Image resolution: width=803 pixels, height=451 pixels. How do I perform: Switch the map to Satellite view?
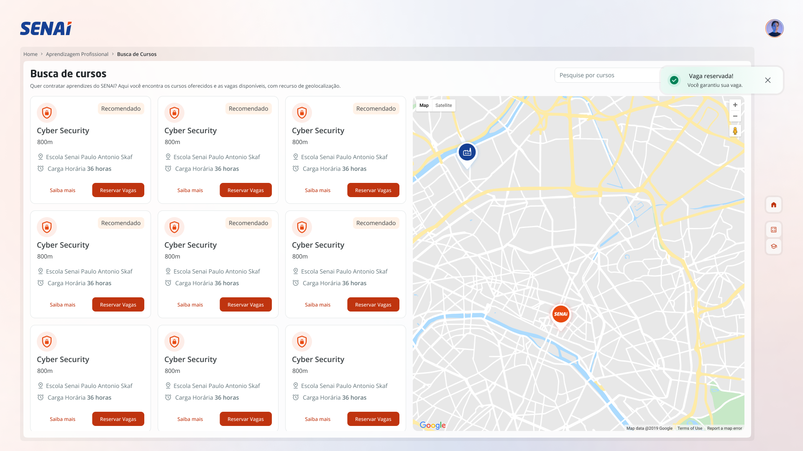click(443, 105)
